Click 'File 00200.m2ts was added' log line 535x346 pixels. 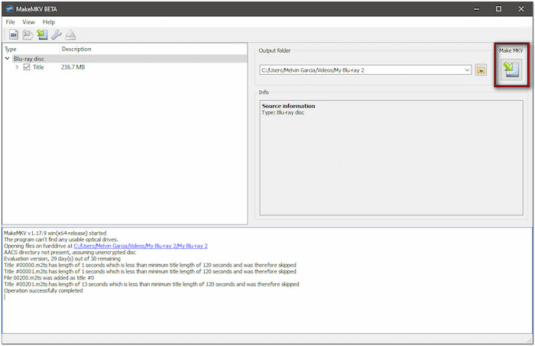49,278
